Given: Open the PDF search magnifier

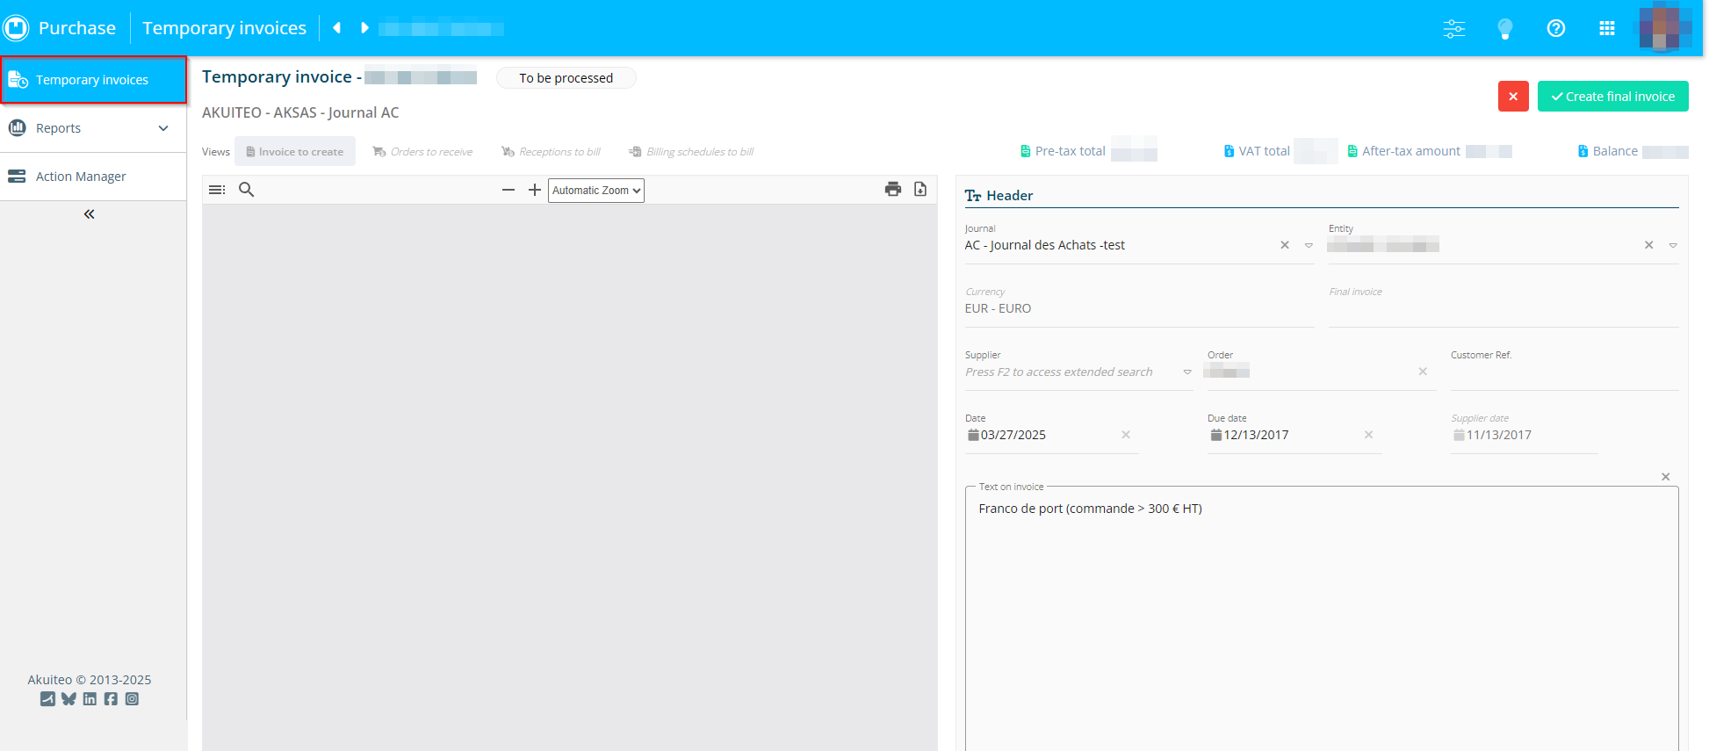Looking at the screenshot, I should [x=247, y=190].
